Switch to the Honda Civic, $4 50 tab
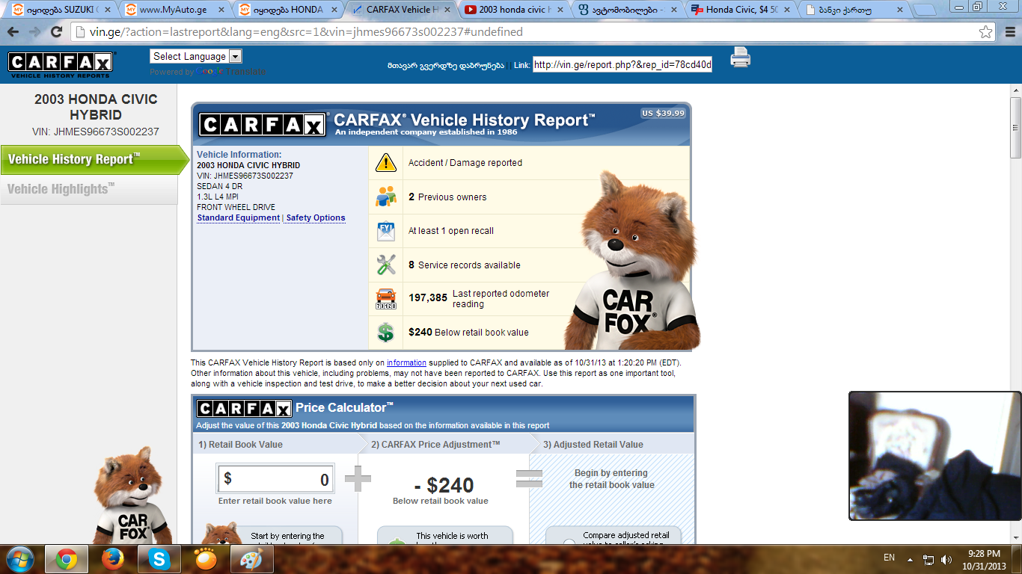This screenshot has width=1022, height=574. click(740, 10)
